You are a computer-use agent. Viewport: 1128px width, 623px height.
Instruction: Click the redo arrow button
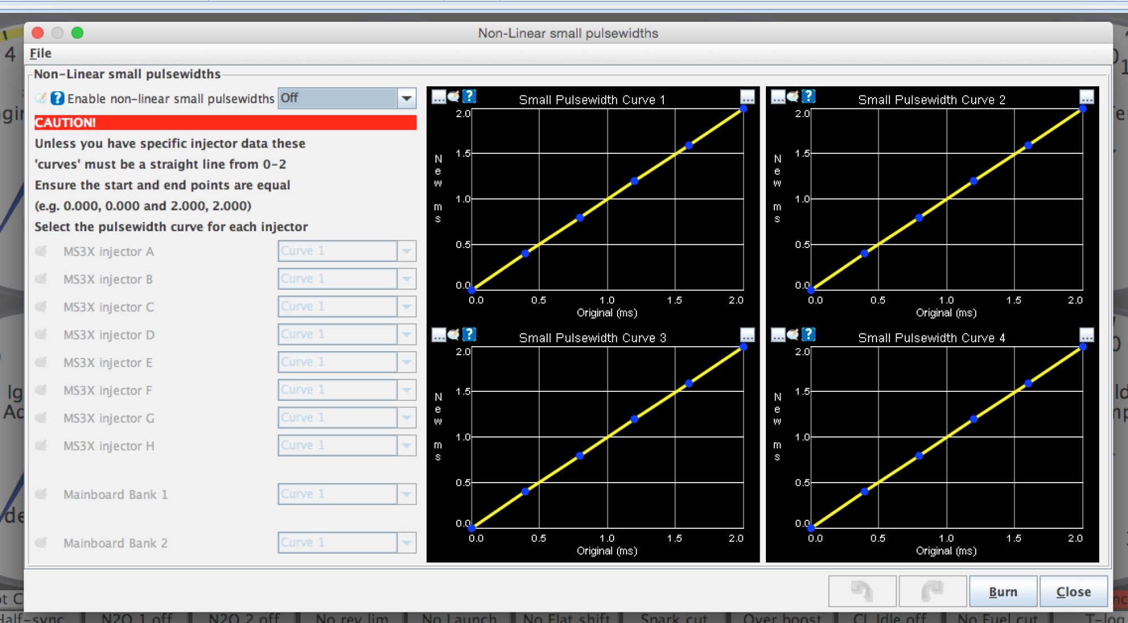tap(932, 591)
